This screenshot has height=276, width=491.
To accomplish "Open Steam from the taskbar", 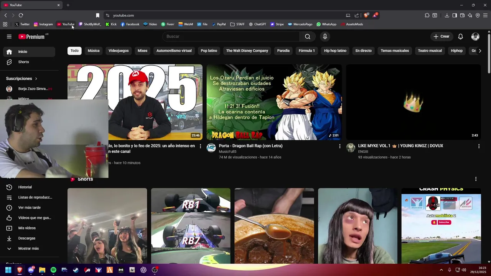I will (x=76, y=270).
